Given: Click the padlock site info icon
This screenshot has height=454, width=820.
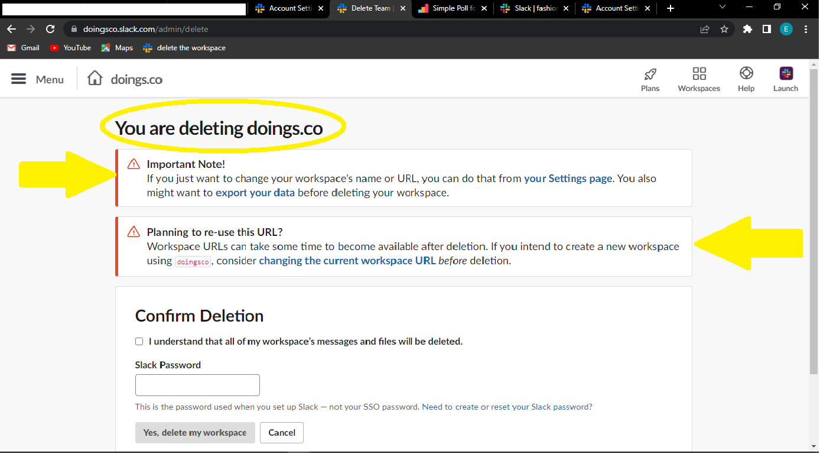Looking at the screenshot, I should 74,29.
